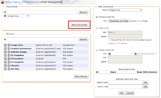Click the Name field under Enter a URL

pos(125,37)
